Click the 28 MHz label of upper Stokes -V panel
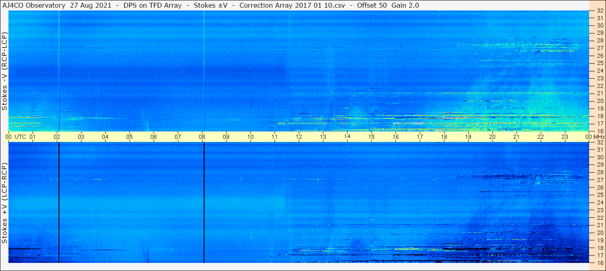The image size is (606, 271). [600, 40]
